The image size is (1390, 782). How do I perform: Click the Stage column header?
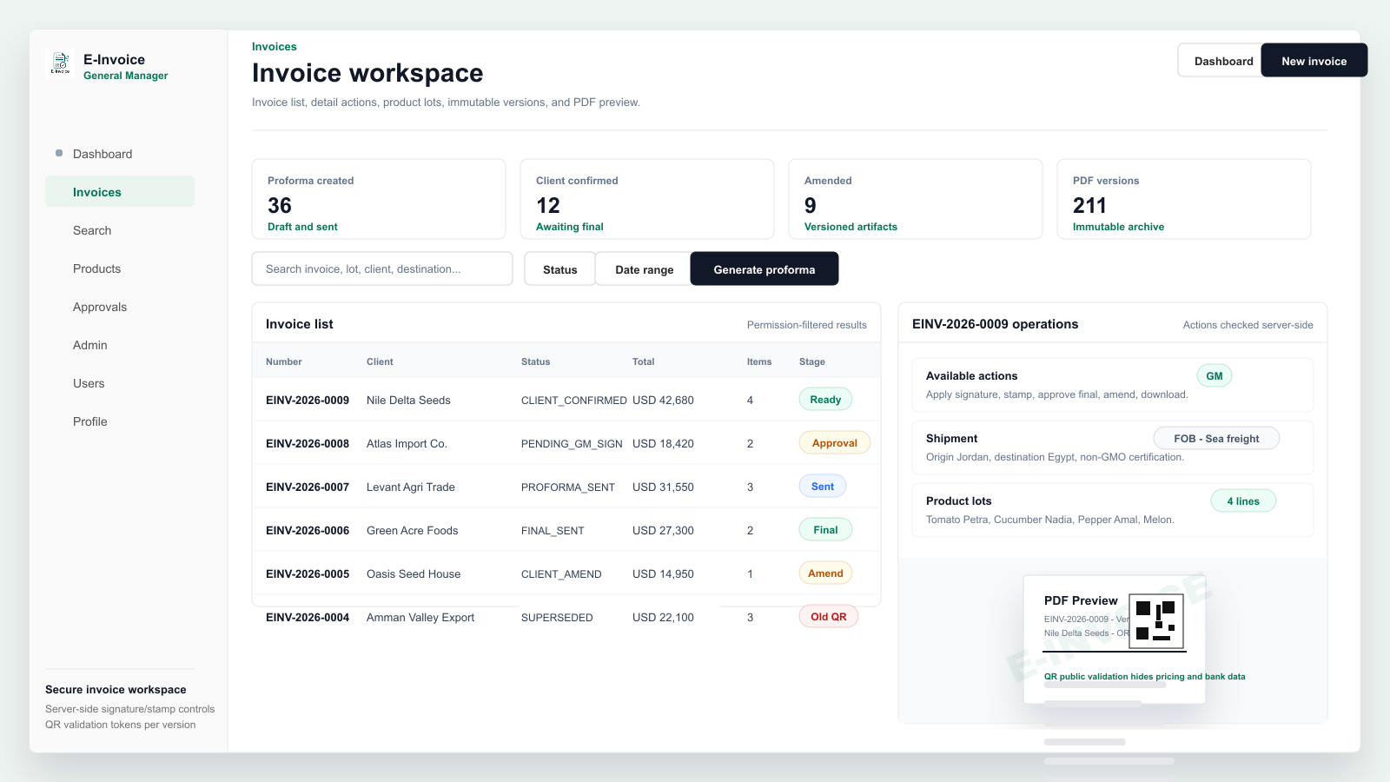[x=812, y=361]
